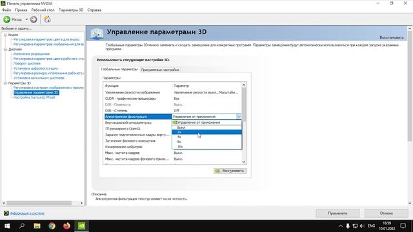Select Установка цифрового аудио item

(35, 68)
